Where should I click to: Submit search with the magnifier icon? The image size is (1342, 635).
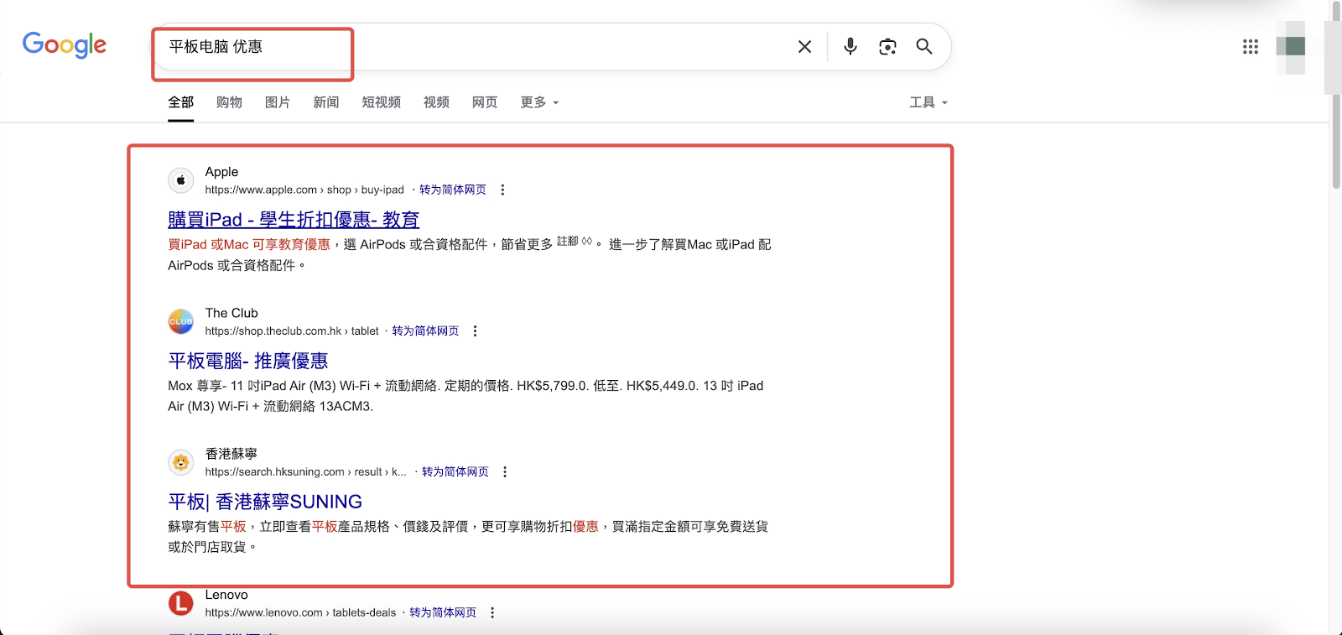923,47
